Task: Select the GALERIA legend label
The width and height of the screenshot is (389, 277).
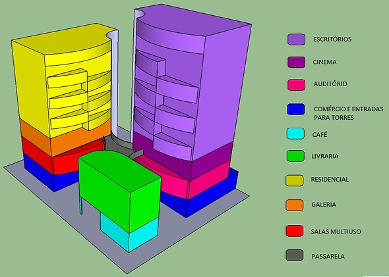Action: (x=324, y=205)
